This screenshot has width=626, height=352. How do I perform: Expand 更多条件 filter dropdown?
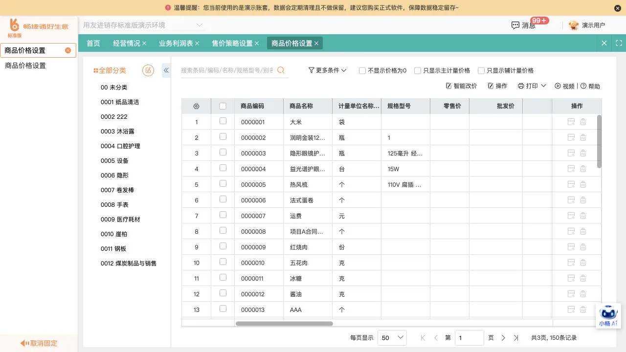(327, 70)
